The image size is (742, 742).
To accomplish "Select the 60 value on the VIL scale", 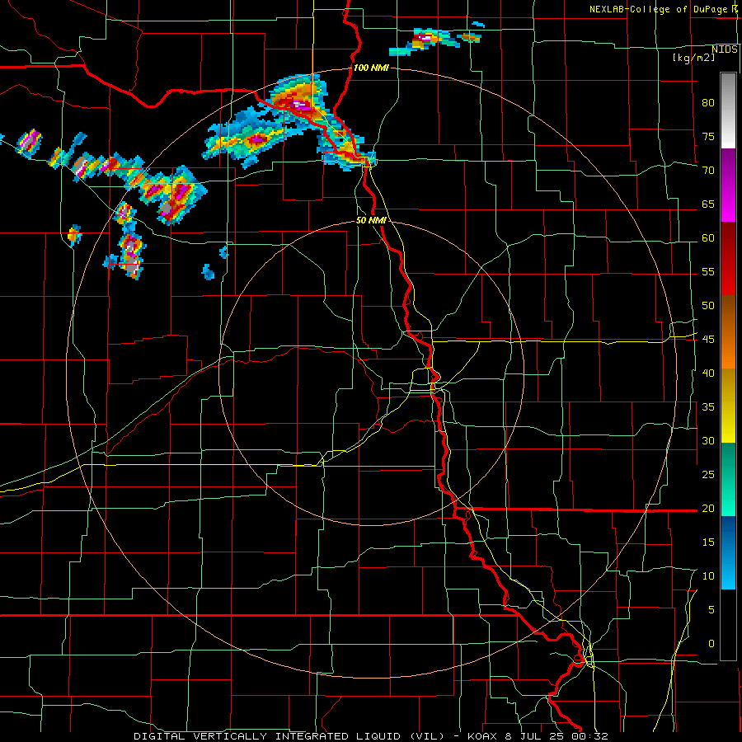I will point(708,238).
